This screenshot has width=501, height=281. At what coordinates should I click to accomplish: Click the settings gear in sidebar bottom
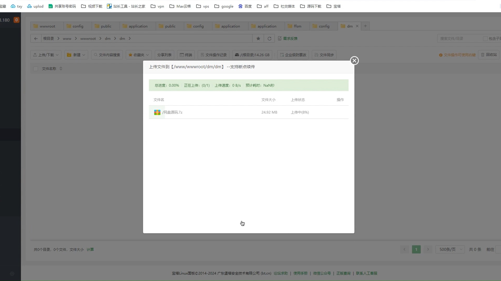[x=12, y=274]
